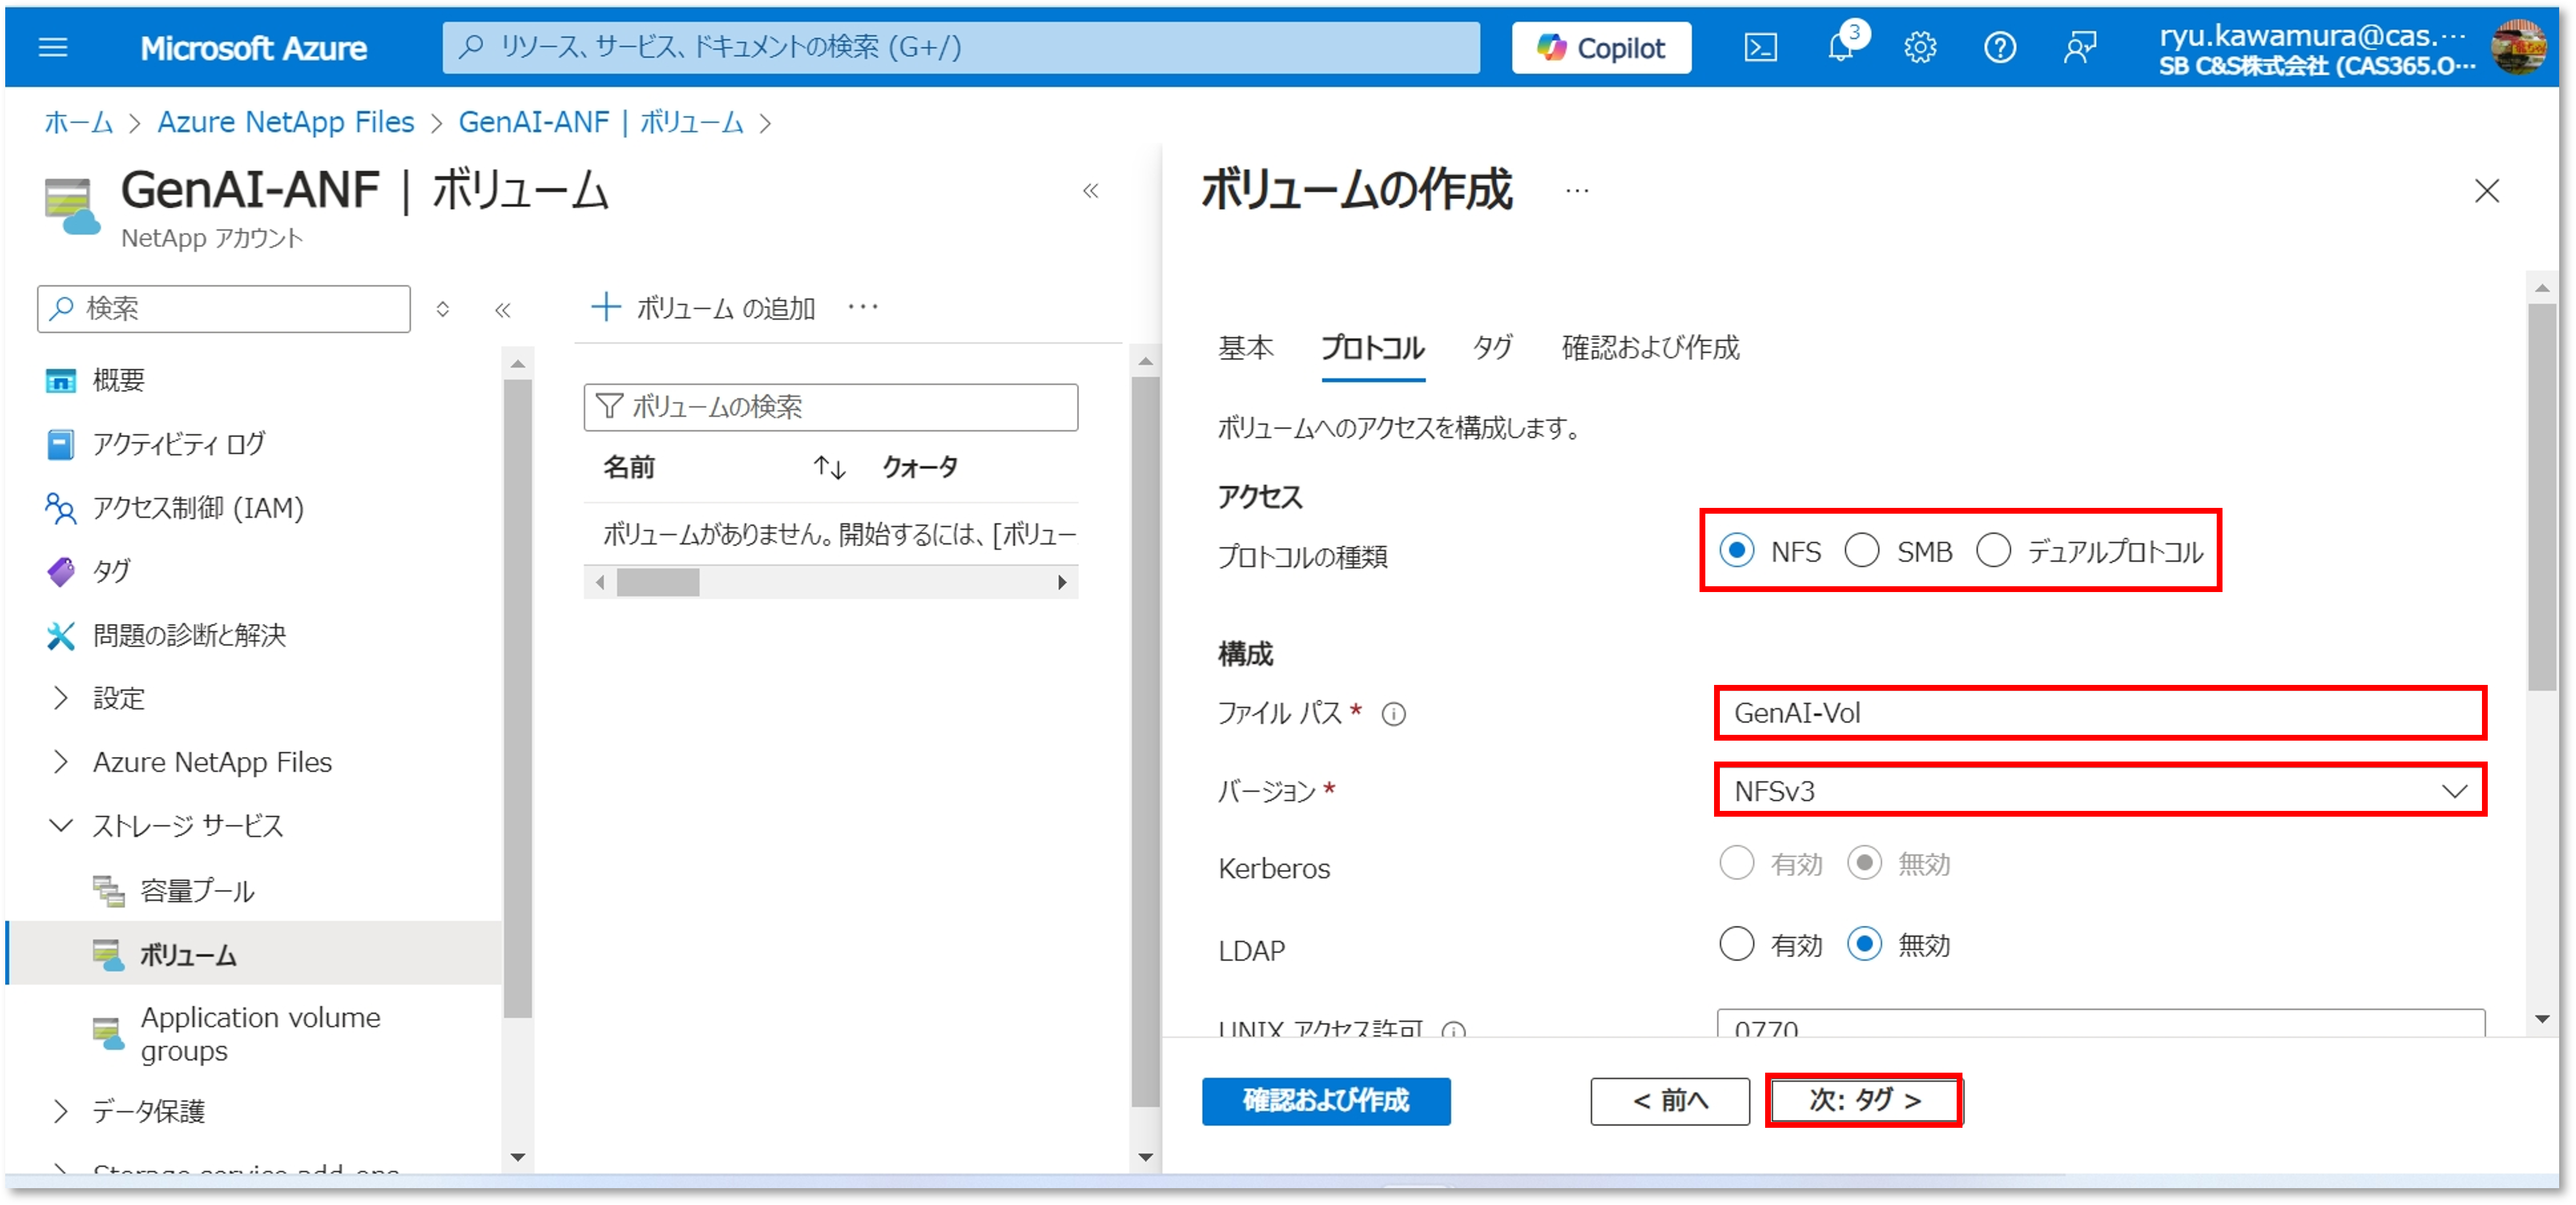
Task: Open feedback icon in top bar
Action: pyautogui.click(x=2080, y=47)
